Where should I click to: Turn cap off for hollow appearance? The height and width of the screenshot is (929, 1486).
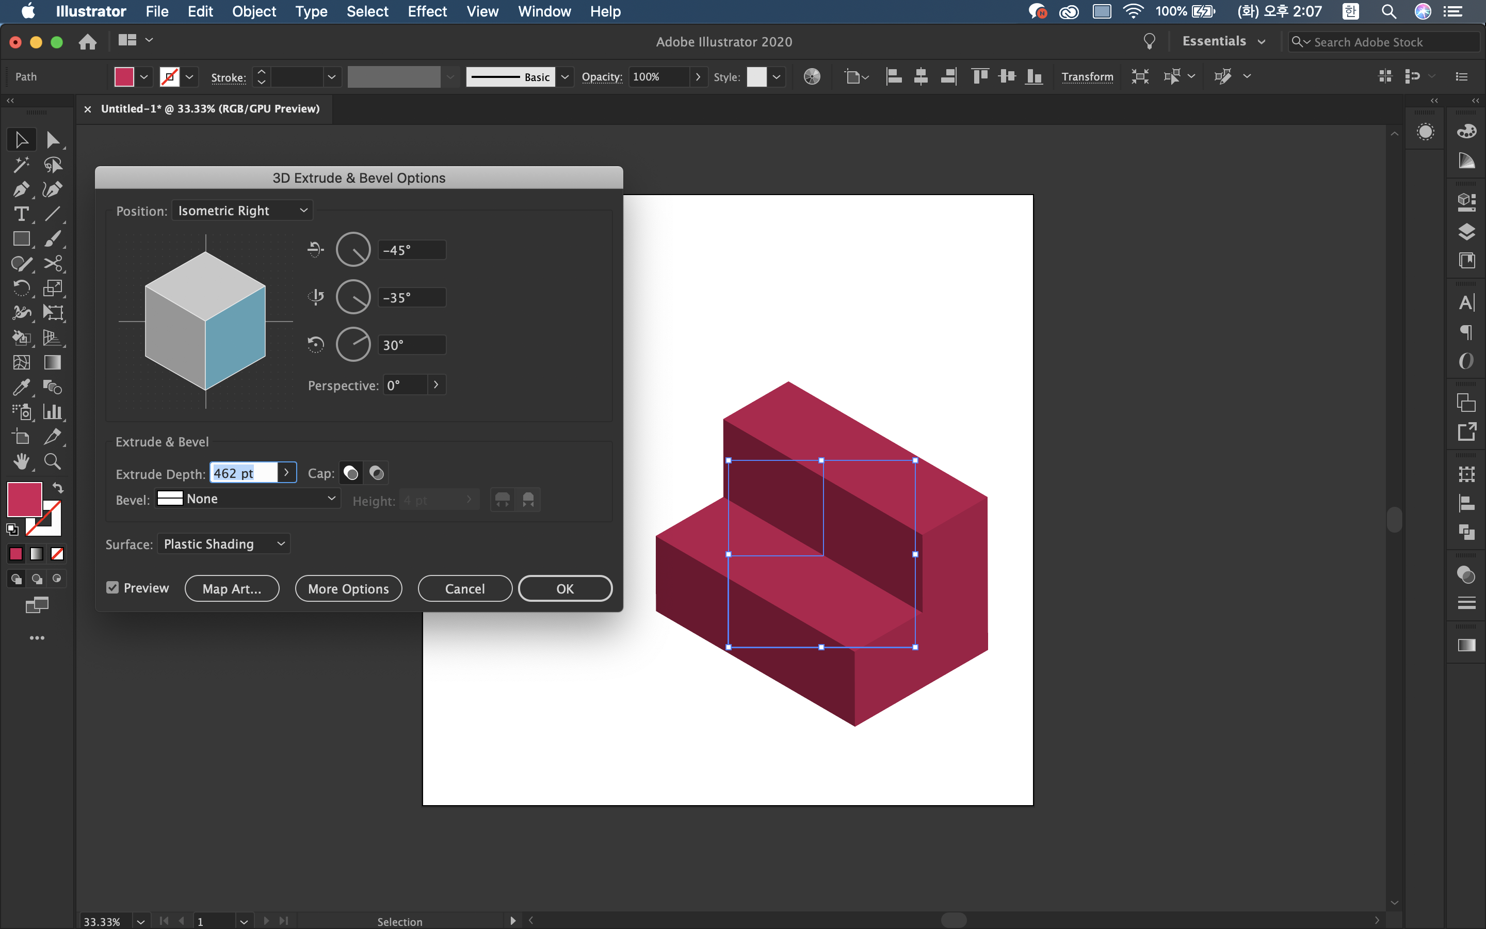coord(377,473)
